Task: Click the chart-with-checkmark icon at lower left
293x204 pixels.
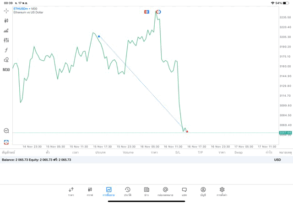Action: tap(6, 131)
